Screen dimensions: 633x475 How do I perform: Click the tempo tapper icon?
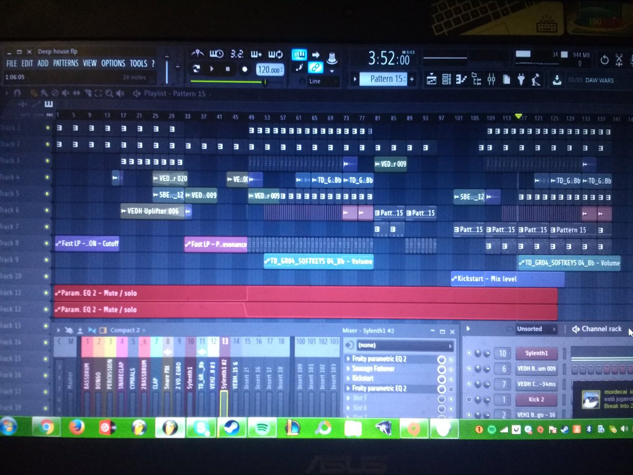(536, 80)
